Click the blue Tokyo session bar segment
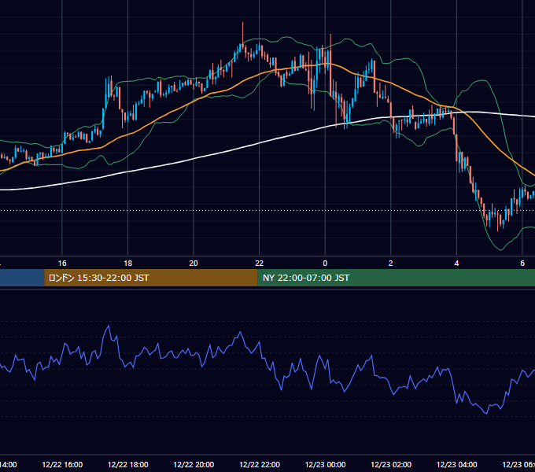This screenshot has width=535, height=472. tap(22, 278)
